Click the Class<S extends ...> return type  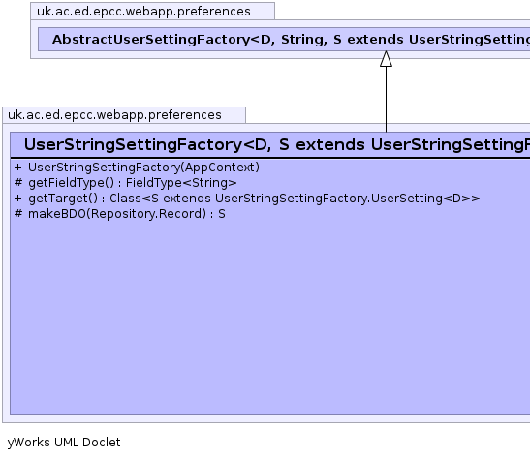[295, 199]
